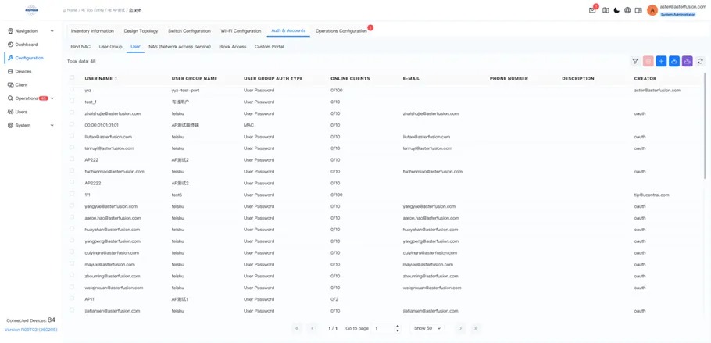Screen dimensions: 711x343
Task: Click the filter funnel icon
Action: coord(635,61)
